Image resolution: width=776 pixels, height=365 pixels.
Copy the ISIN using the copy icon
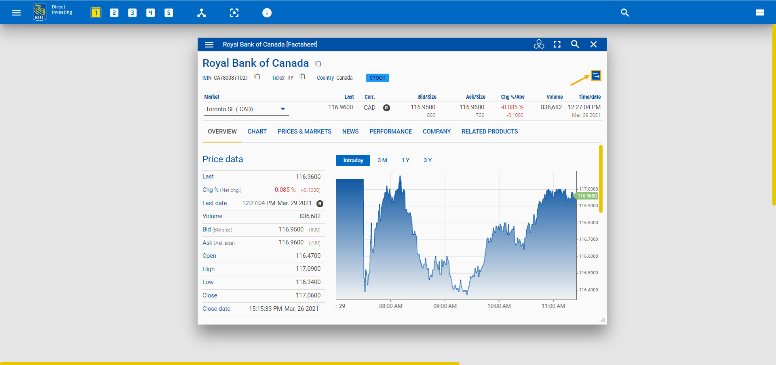pos(257,77)
